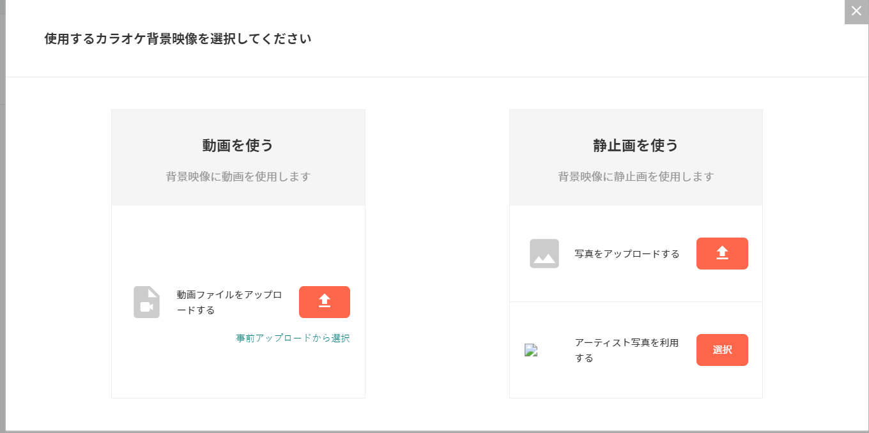Viewport: 869px width, 433px height.
Task: Click the gray header of the still image card
Action: coord(636,158)
